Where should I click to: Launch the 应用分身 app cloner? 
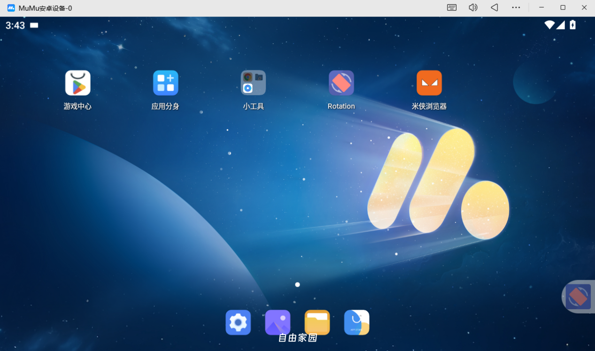click(165, 83)
